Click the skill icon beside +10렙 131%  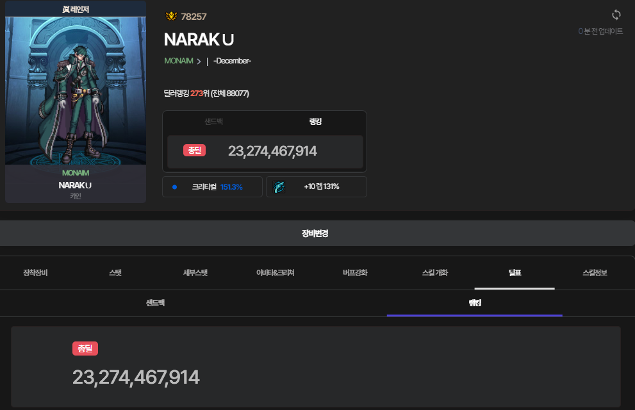point(279,186)
